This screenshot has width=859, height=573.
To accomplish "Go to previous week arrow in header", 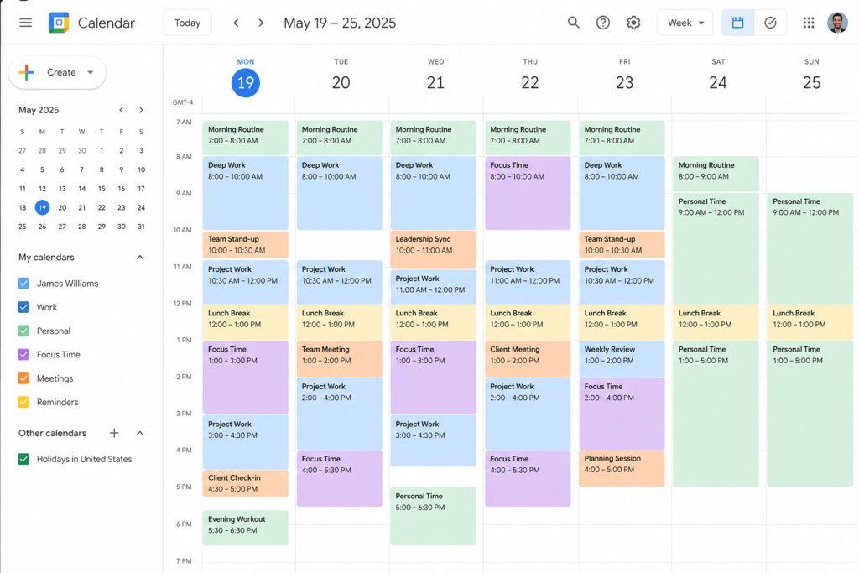I will [236, 23].
